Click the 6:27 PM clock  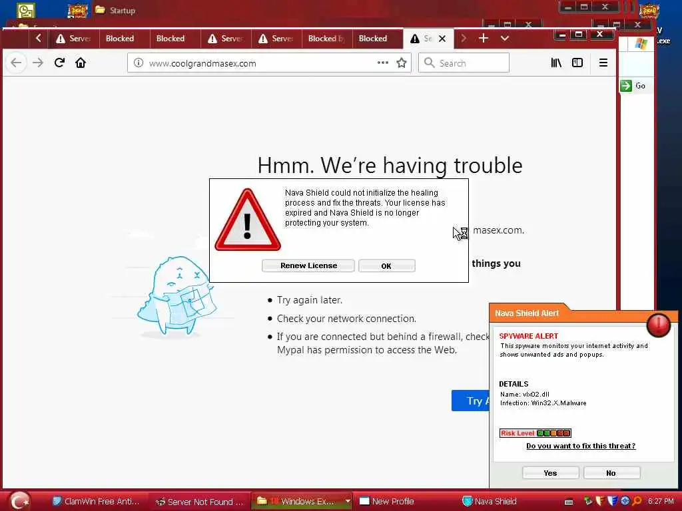(x=661, y=501)
